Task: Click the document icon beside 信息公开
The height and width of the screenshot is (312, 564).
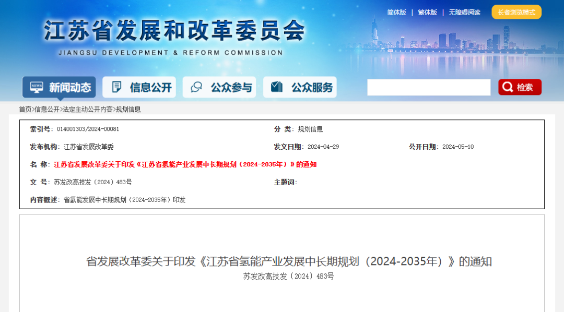Action: pyautogui.click(x=116, y=87)
